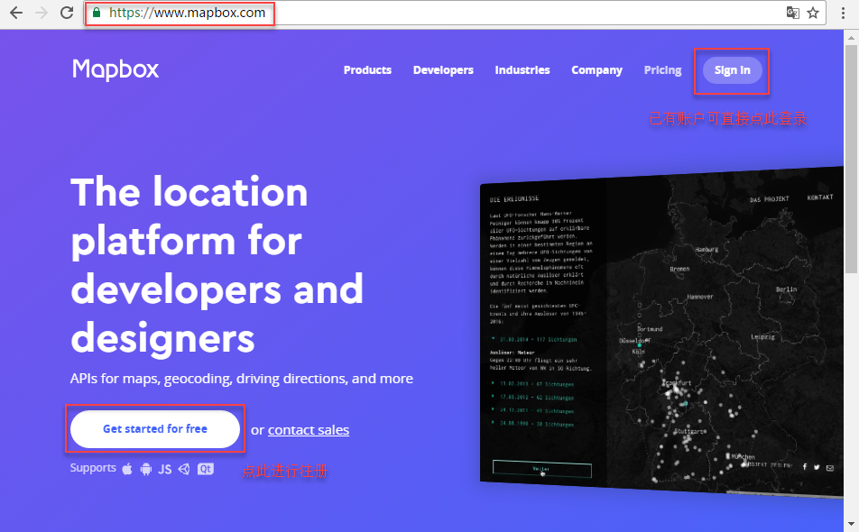Screen dimensions: 859x532
Task: Click the email share icon on the map
Action: 829,467
